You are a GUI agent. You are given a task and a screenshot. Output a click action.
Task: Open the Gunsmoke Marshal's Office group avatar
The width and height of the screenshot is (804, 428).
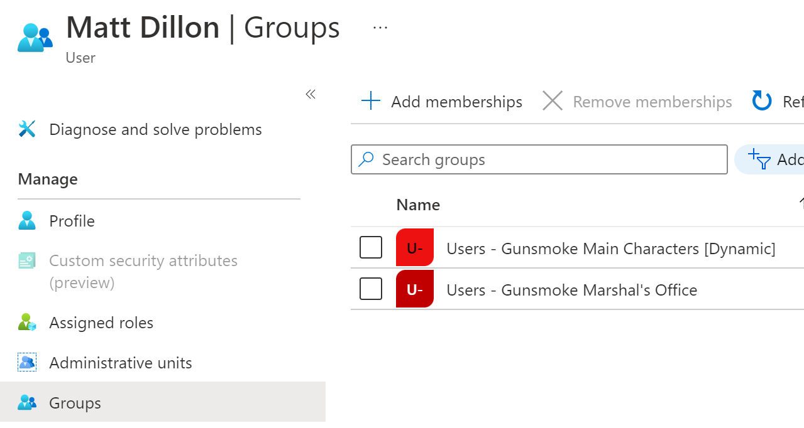click(414, 289)
